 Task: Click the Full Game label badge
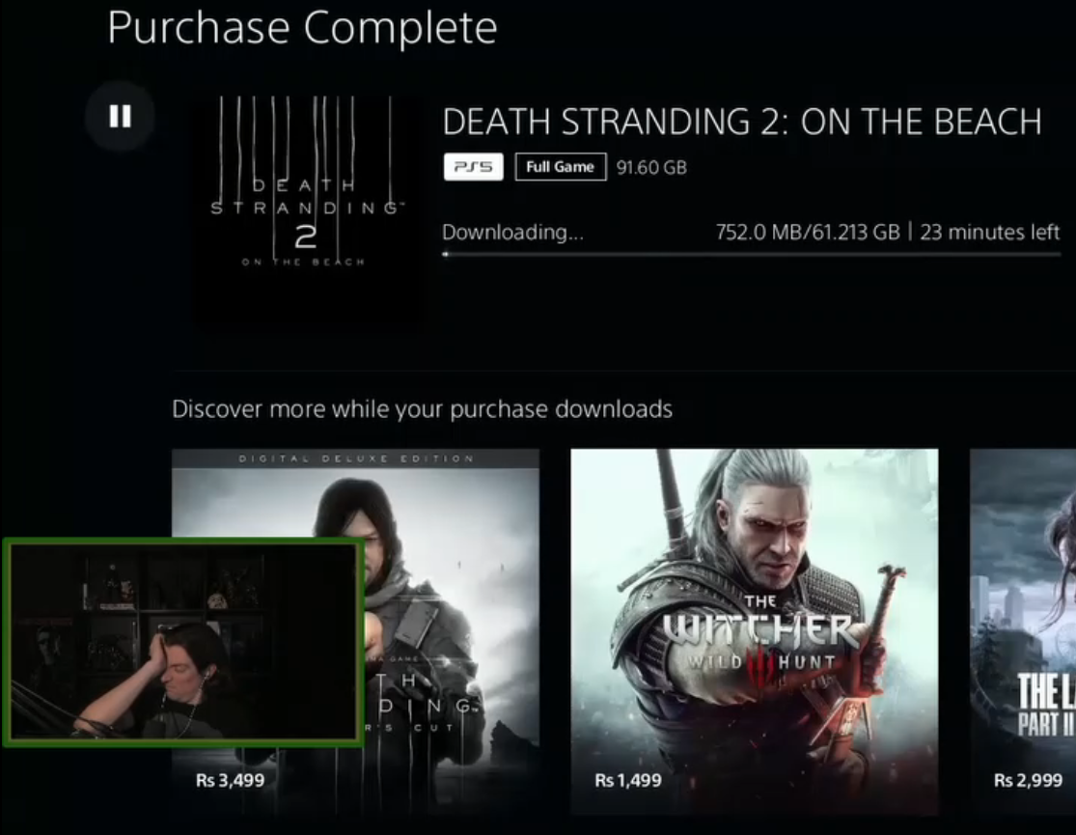pyautogui.click(x=561, y=167)
